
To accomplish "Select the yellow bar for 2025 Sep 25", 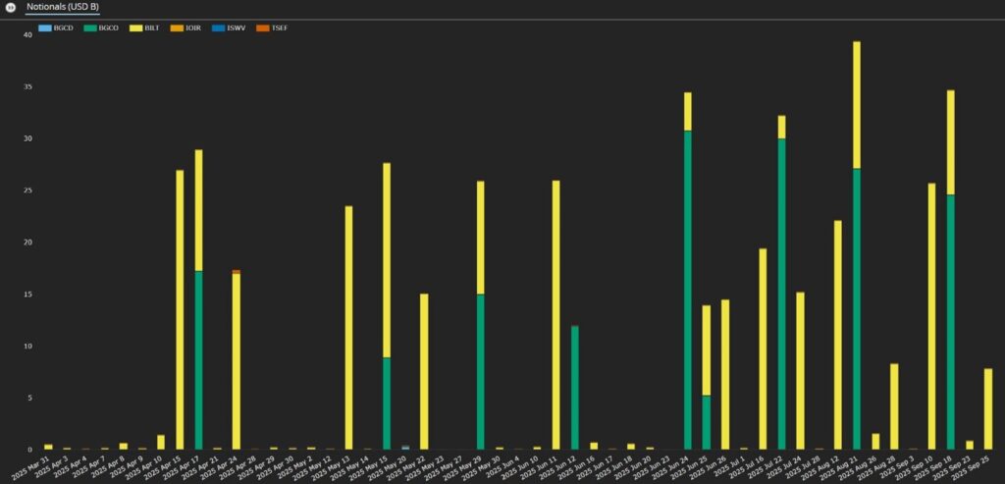I will pos(988,408).
